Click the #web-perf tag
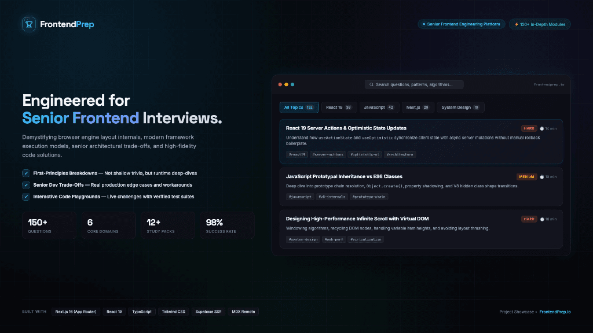Viewport: 593px width, 333px height. (x=334, y=239)
